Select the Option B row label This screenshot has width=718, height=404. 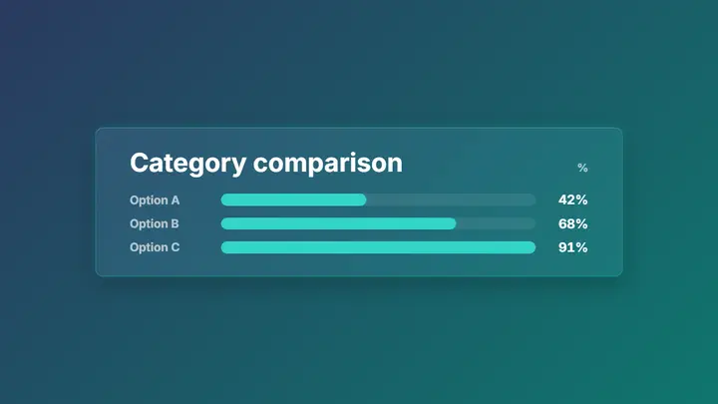pos(155,223)
